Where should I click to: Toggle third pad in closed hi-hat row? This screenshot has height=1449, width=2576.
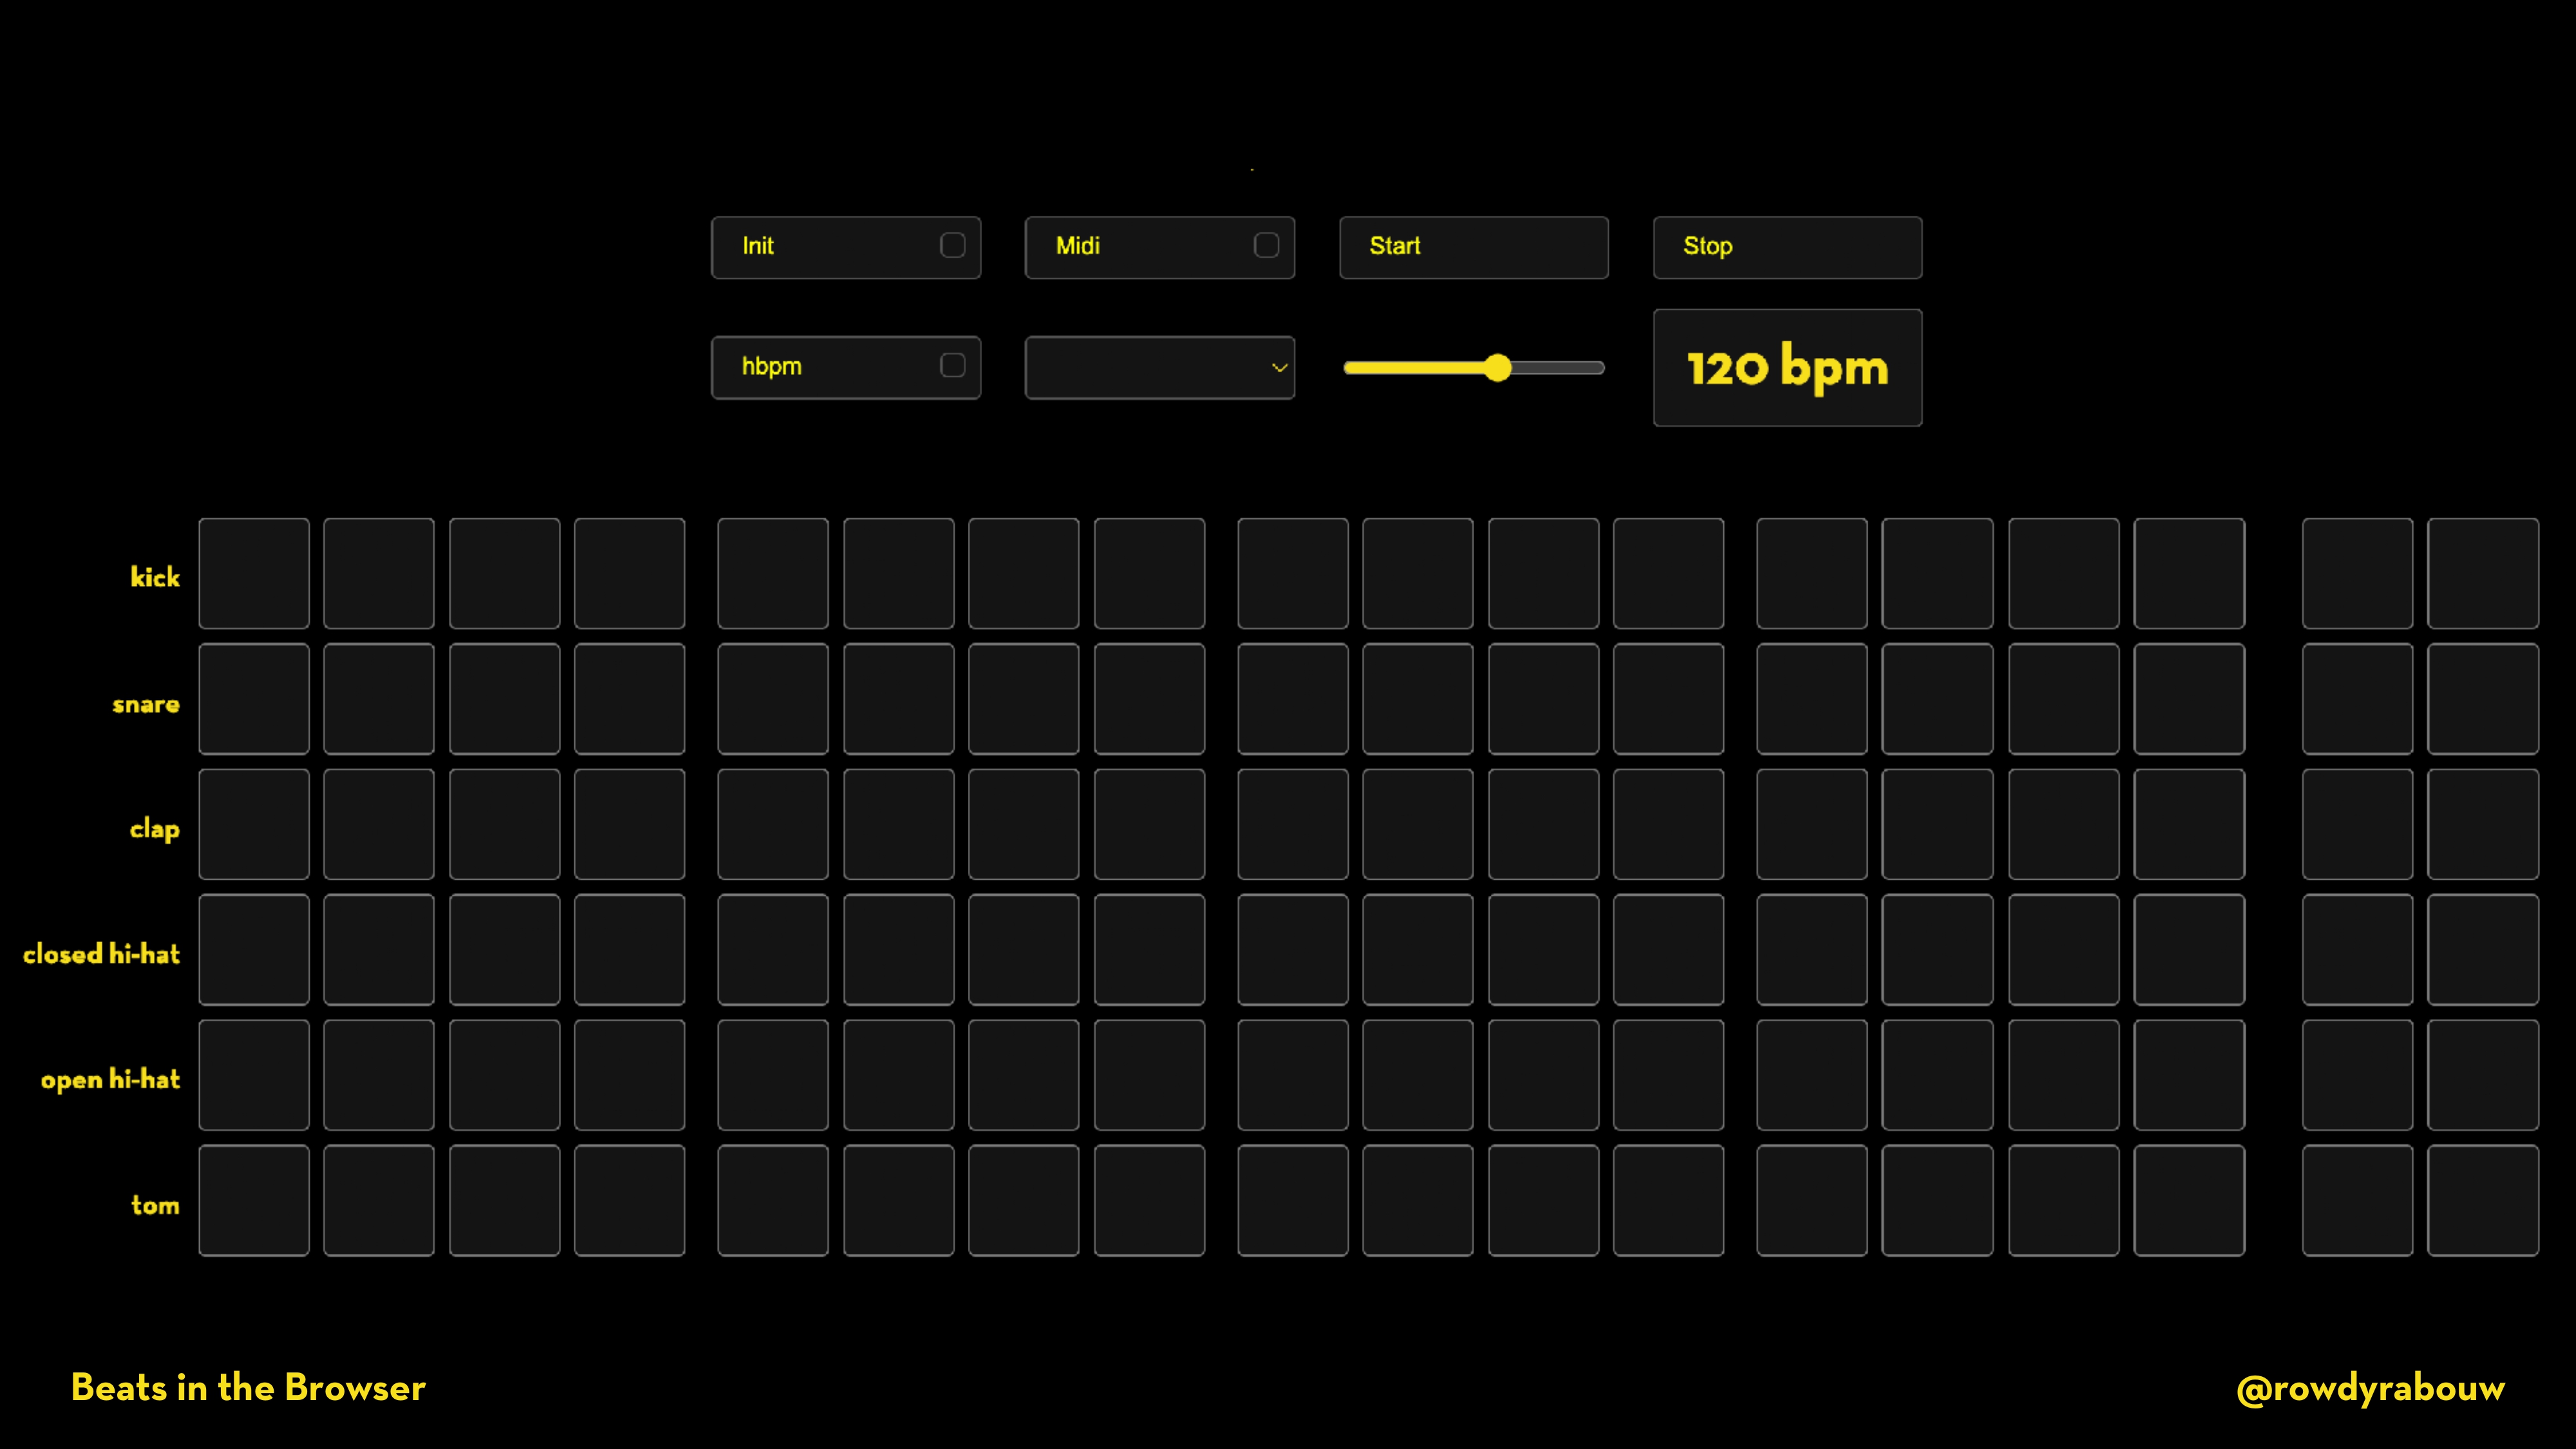point(505,950)
